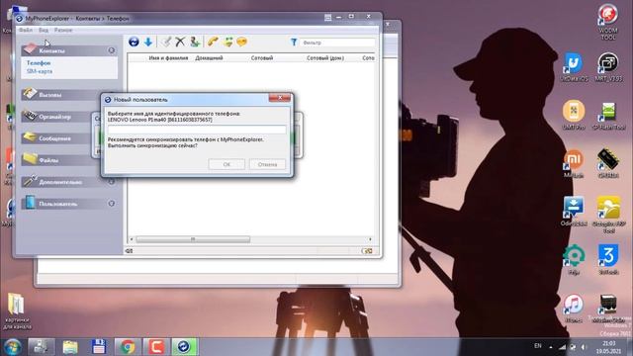Screen dimensions: 633x356
Task: Click the delete contact X icon
Action: 180,42
